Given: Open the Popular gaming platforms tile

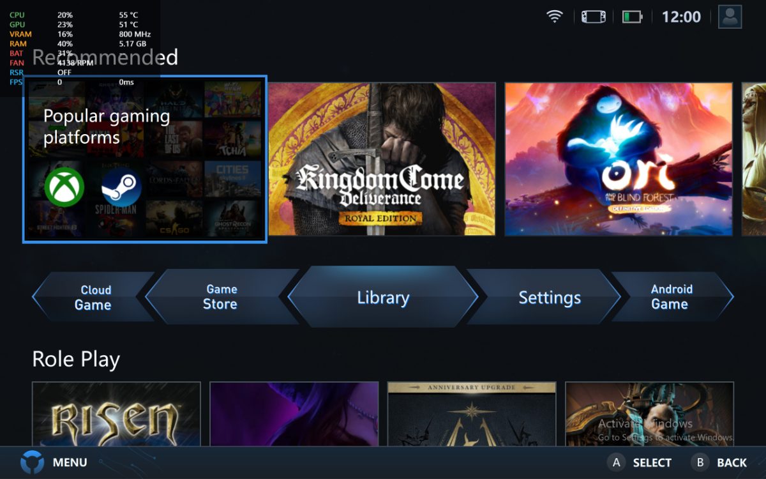Looking at the screenshot, I should (145, 159).
